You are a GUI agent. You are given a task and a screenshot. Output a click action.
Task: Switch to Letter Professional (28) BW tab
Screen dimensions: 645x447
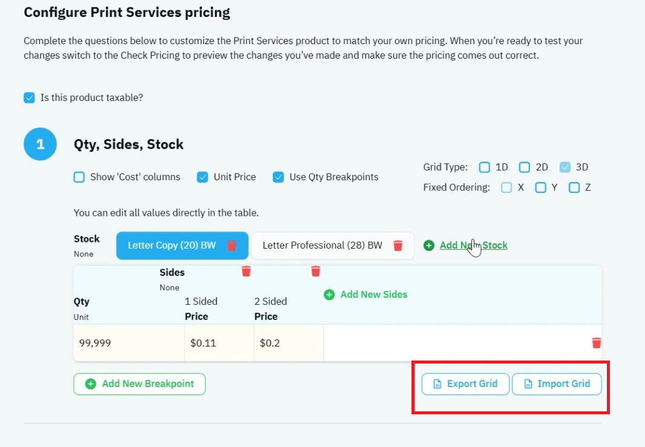point(322,246)
